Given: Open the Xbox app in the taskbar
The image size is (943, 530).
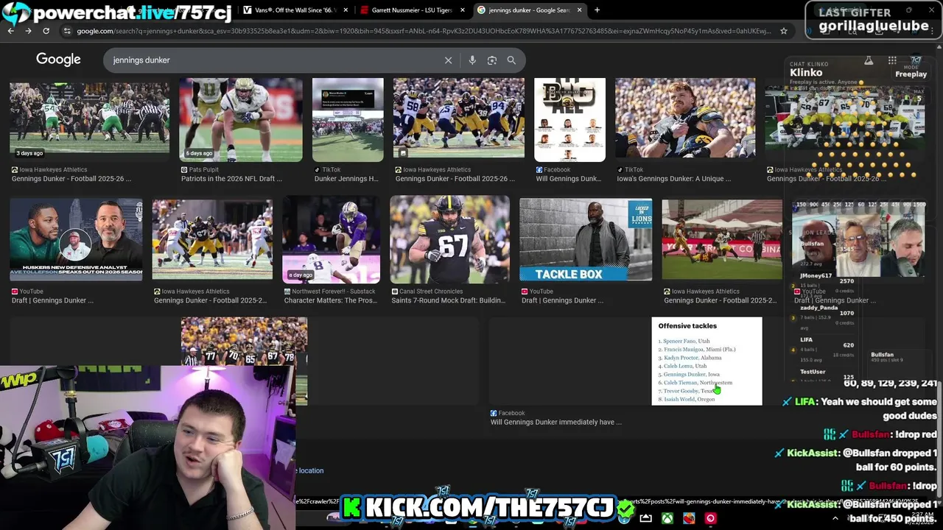Looking at the screenshot, I should (x=667, y=518).
